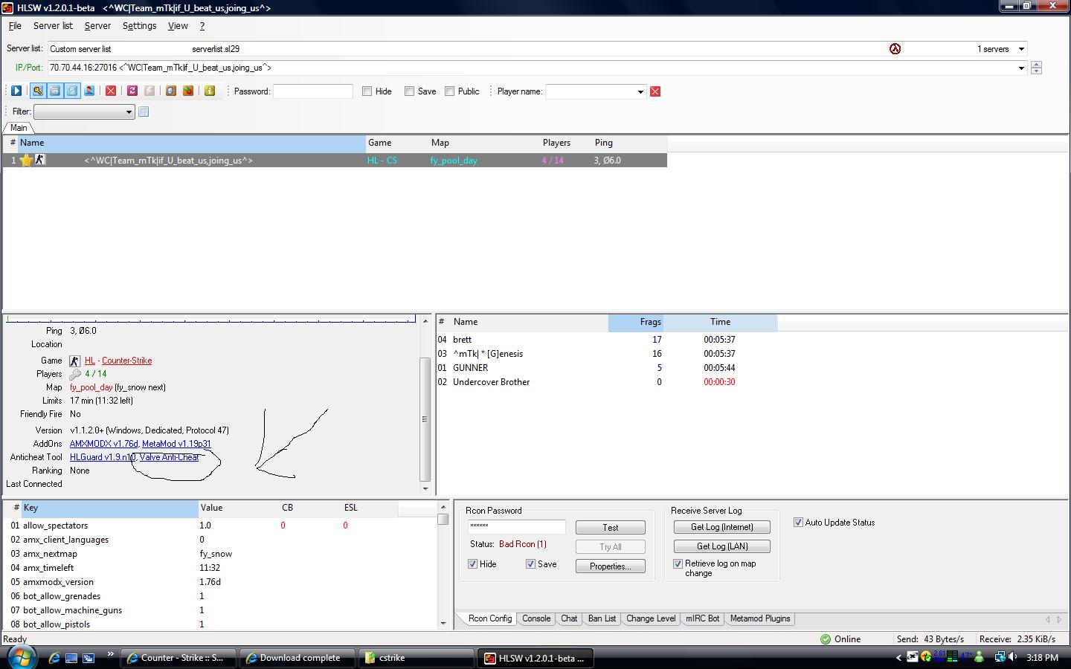This screenshot has height=669, width=1071.
Task: Open the HLGuard anticheat link
Action: click(x=103, y=457)
